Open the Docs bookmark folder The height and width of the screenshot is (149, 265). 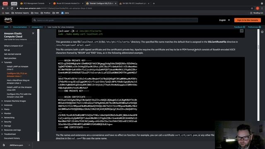pyautogui.click(x=35, y=13)
